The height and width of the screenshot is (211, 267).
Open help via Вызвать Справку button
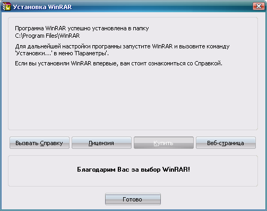39,143
